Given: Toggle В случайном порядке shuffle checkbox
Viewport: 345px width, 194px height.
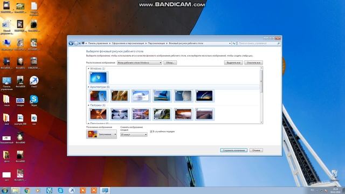Looking at the screenshot, I should (x=151, y=131).
